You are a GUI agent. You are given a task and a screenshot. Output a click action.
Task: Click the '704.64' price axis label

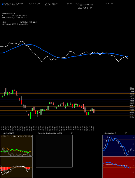132,100
